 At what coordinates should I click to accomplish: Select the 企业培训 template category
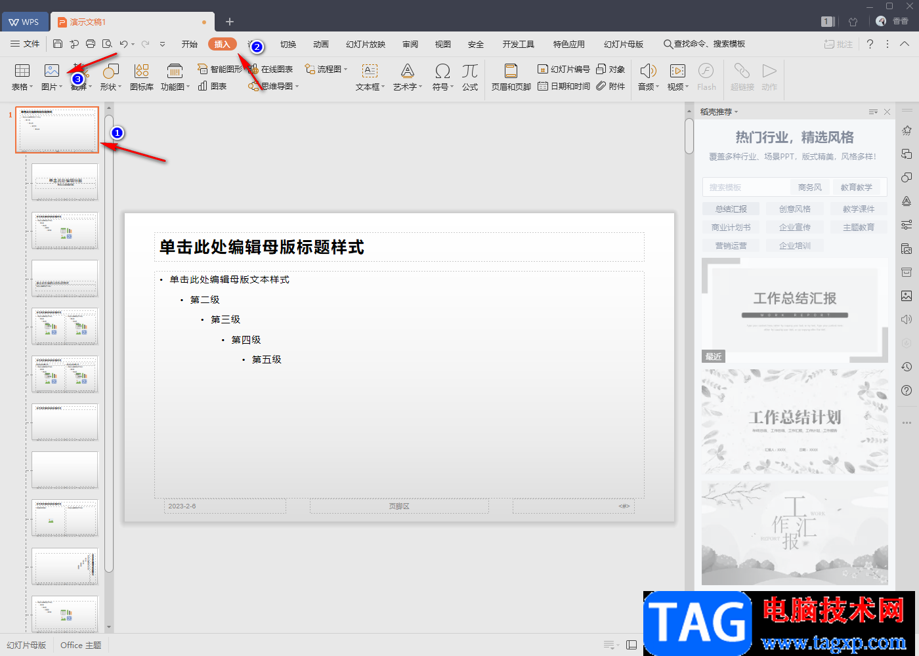(794, 245)
